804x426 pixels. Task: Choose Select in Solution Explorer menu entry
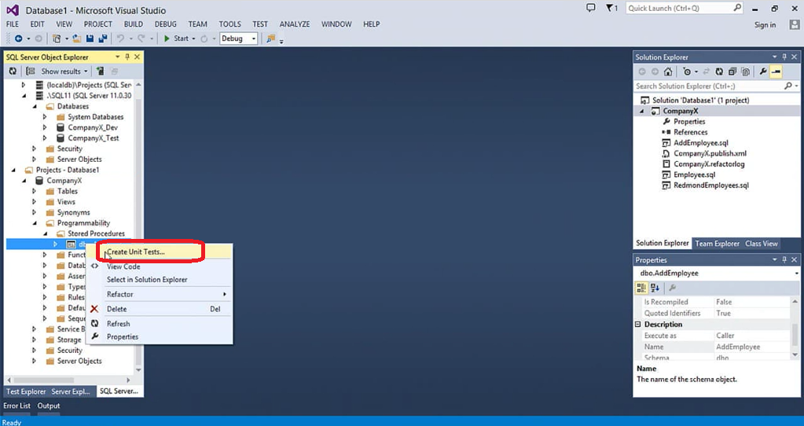160,280
